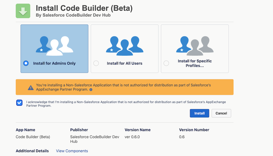Choose Install for Specific Profiles radio button
Image resolution: width=273 pixels, height=156 pixels.
point(166,63)
